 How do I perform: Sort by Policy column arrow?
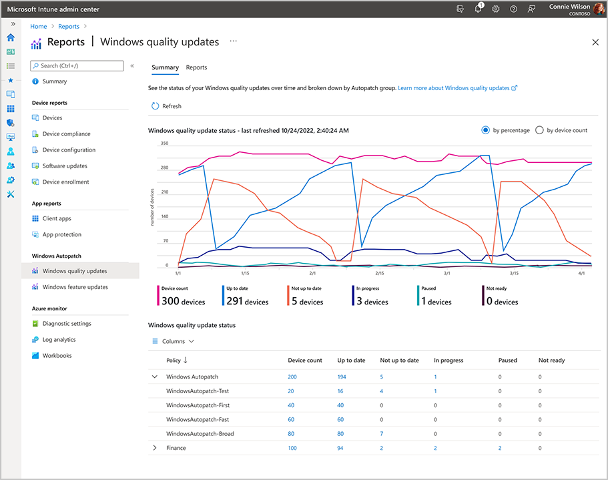click(x=186, y=361)
